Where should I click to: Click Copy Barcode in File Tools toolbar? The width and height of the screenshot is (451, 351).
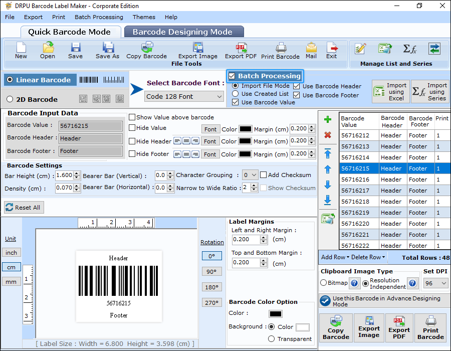point(147,51)
